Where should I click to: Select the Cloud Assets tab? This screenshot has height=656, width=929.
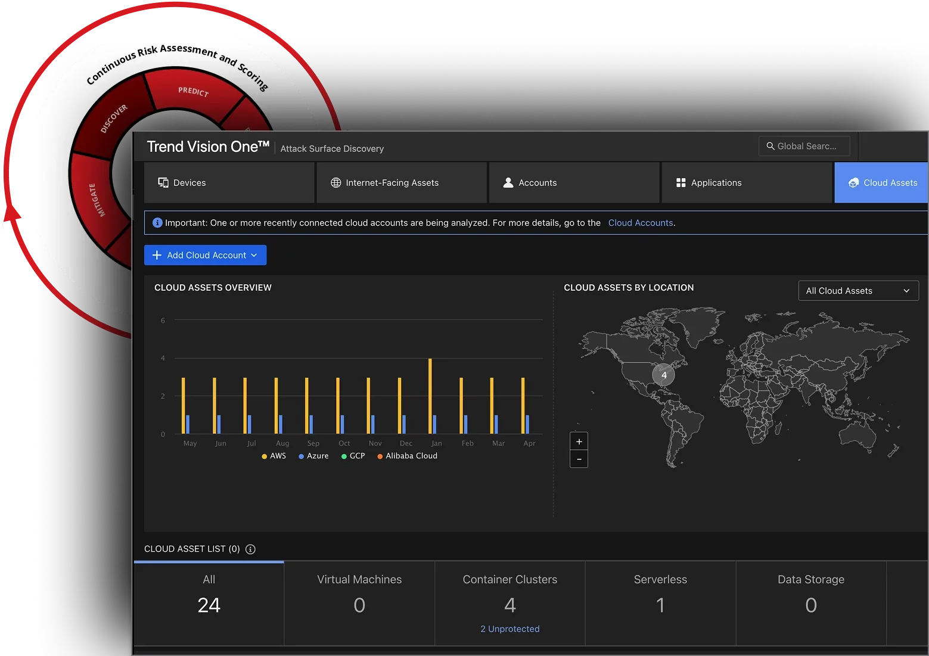point(881,183)
